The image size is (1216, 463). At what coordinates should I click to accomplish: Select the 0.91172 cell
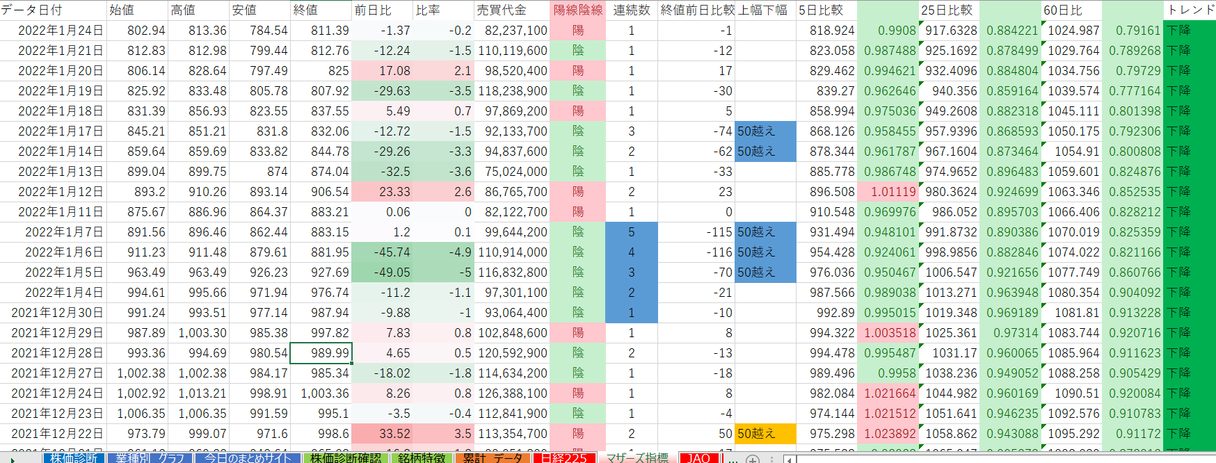[1133, 434]
